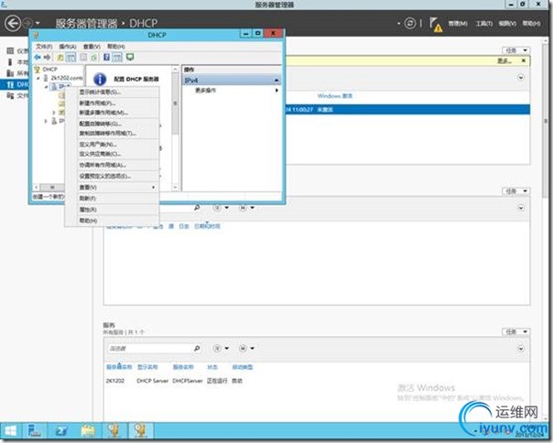Select 仪表板 dashboard in Server Manager sidebar
This screenshot has width=553, height=443.
(16, 51)
